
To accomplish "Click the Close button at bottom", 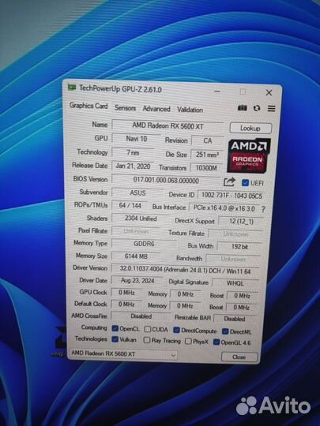I will tap(239, 357).
